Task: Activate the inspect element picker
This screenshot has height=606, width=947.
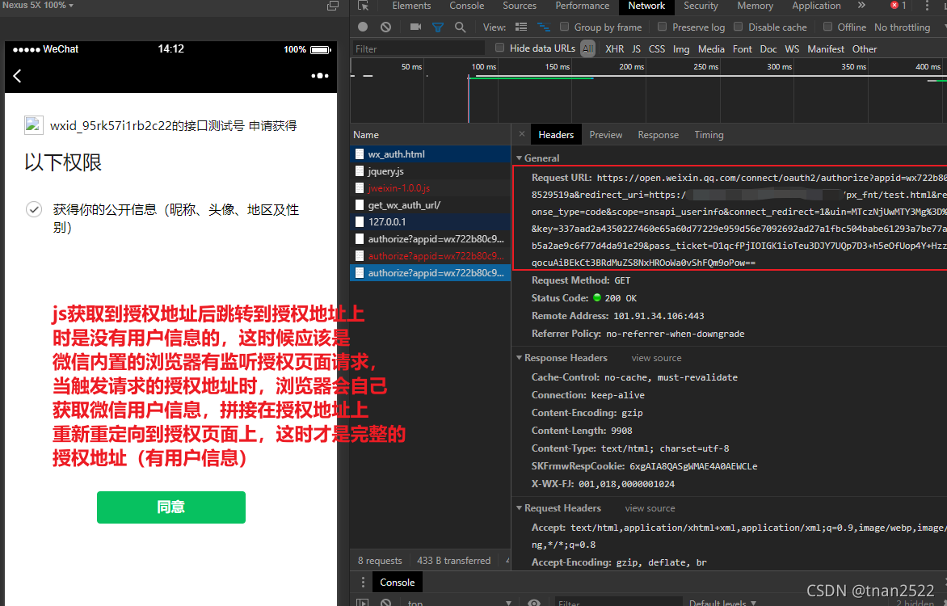Action: click(x=363, y=6)
